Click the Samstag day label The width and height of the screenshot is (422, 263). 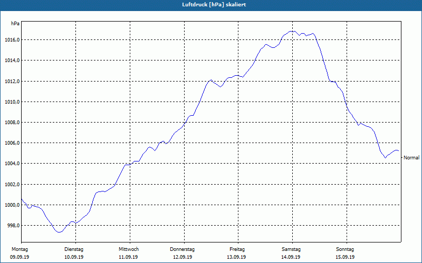click(x=291, y=249)
